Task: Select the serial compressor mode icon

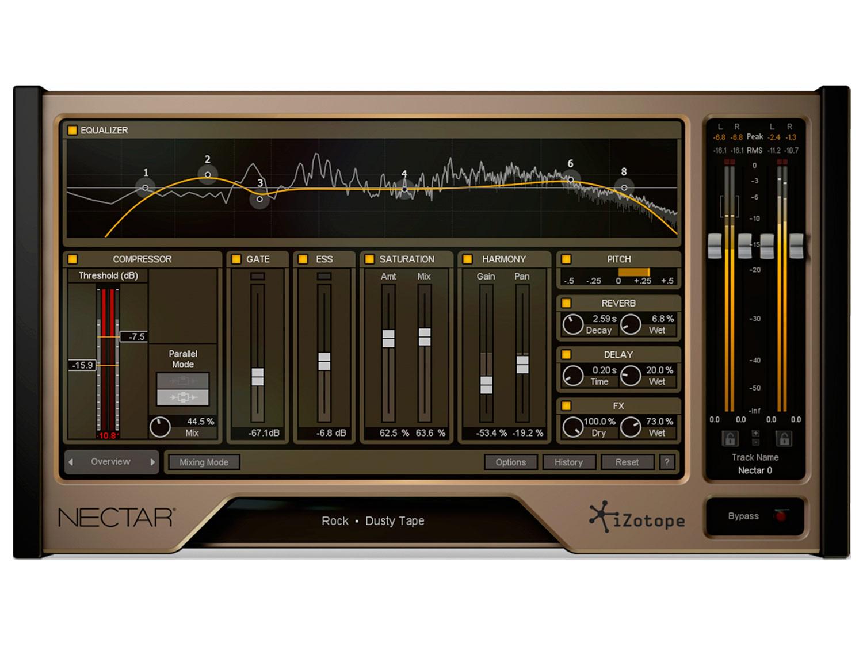Action: pos(183,381)
